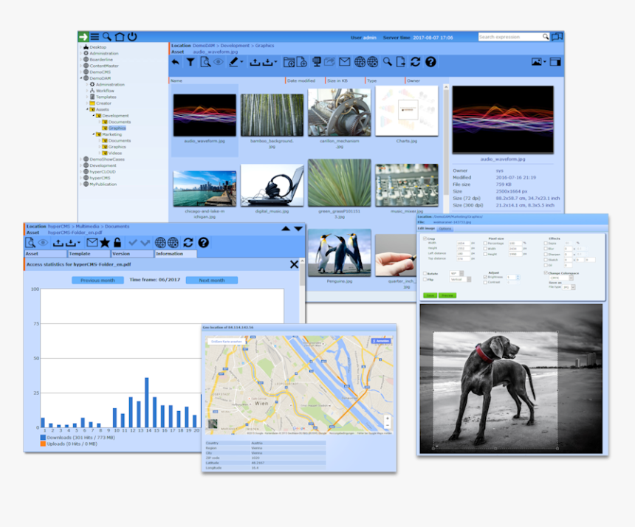Open help in main Graphics toolbar
Screen dimensions: 635x527
pyautogui.click(x=431, y=62)
